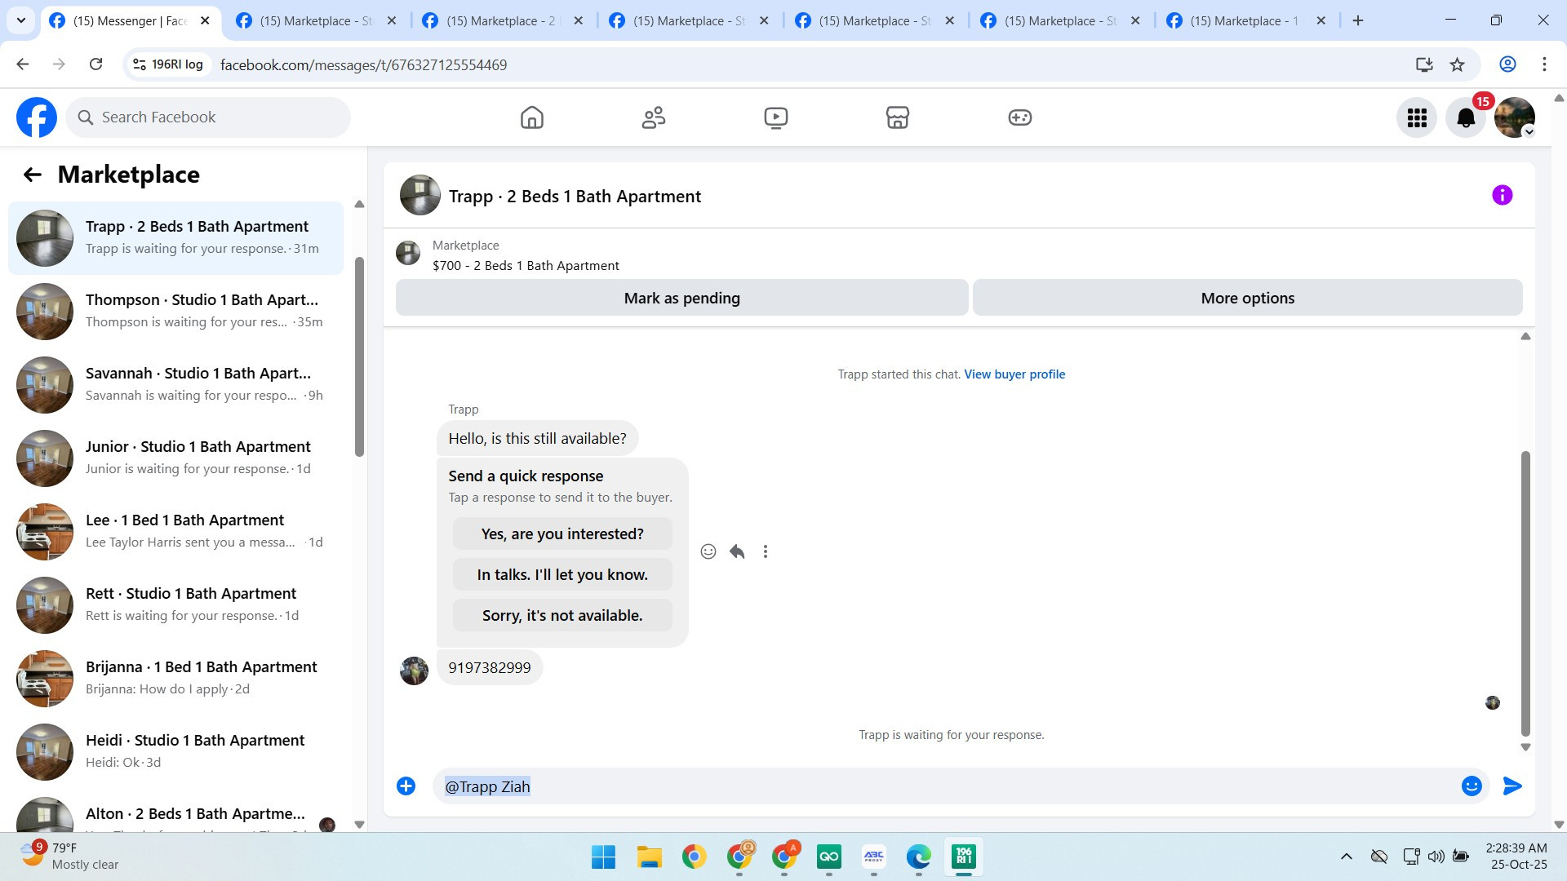Viewport: 1567px width, 881px height.
Task: Focus the message composer containing @Trapp Ziah
Action: click(x=943, y=786)
